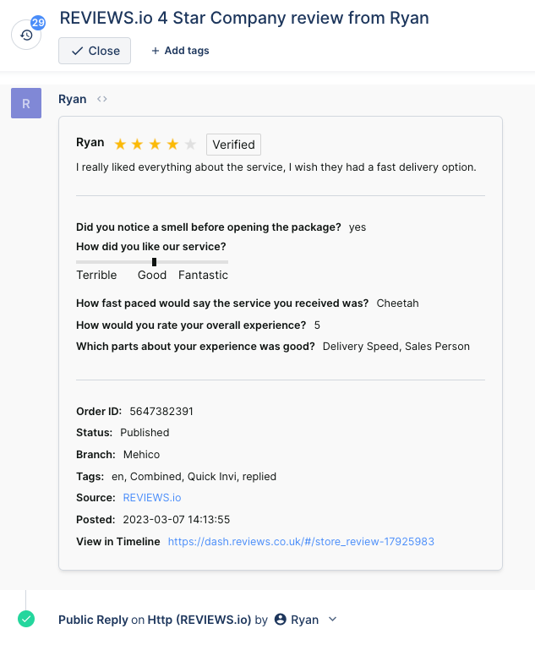Open the View in Timeline dash.reviews.co.uk link
535x667 pixels.
(x=301, y=542)
